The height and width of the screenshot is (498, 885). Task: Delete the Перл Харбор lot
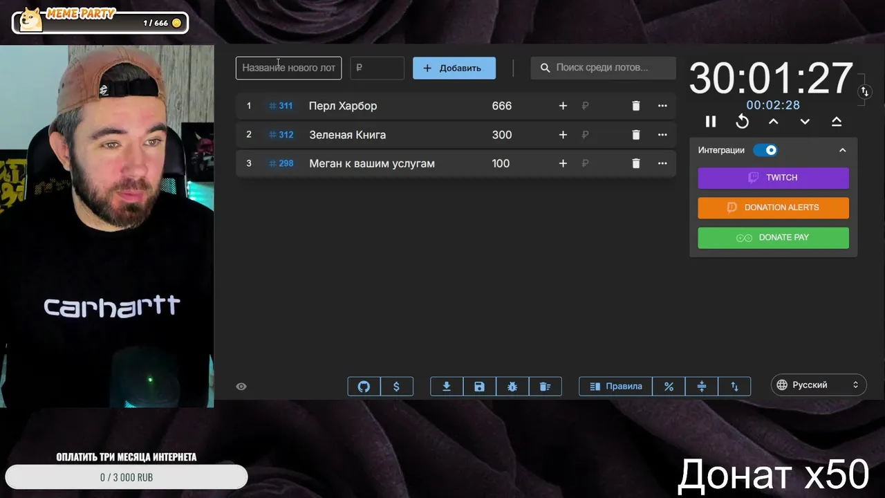pos(636,106)
